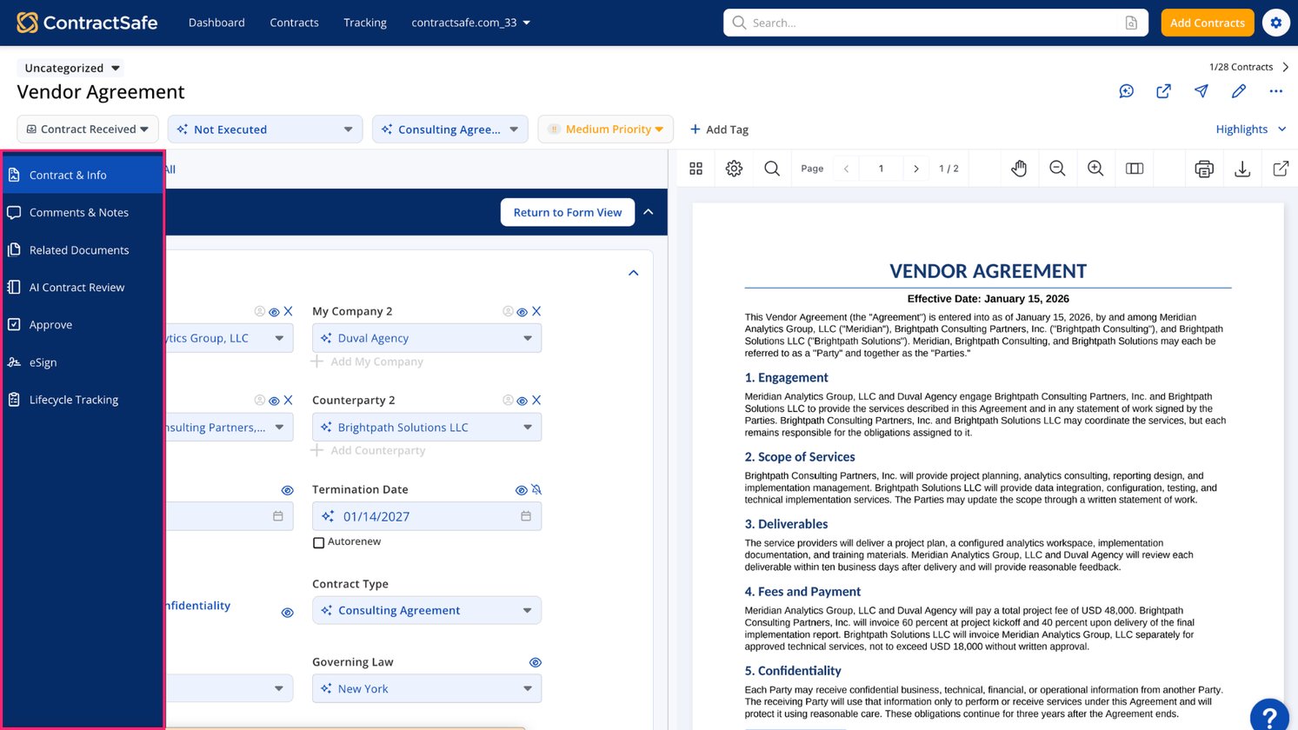The width and height of the screenshot is (1298, 730).
Task: Collapse the panel using header chevron
Action: coord(649,212)
